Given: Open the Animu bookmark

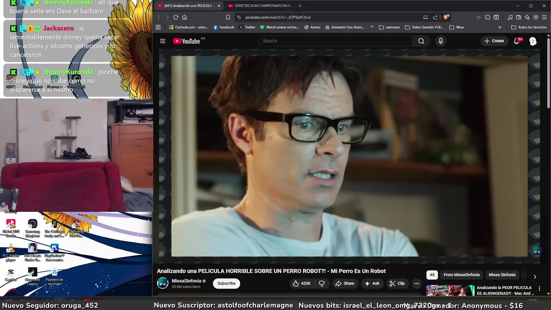Looking at the screenshot, I should tap(312, 27).
